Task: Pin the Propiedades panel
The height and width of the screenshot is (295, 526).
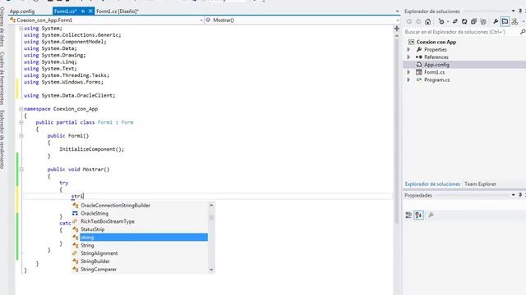Action: click(520, 195)
